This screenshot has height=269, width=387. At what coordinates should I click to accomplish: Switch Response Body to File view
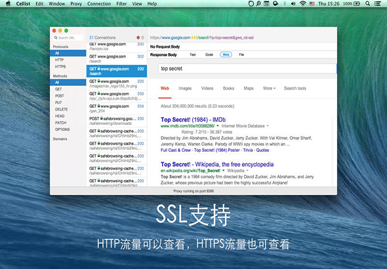point(241,55)
